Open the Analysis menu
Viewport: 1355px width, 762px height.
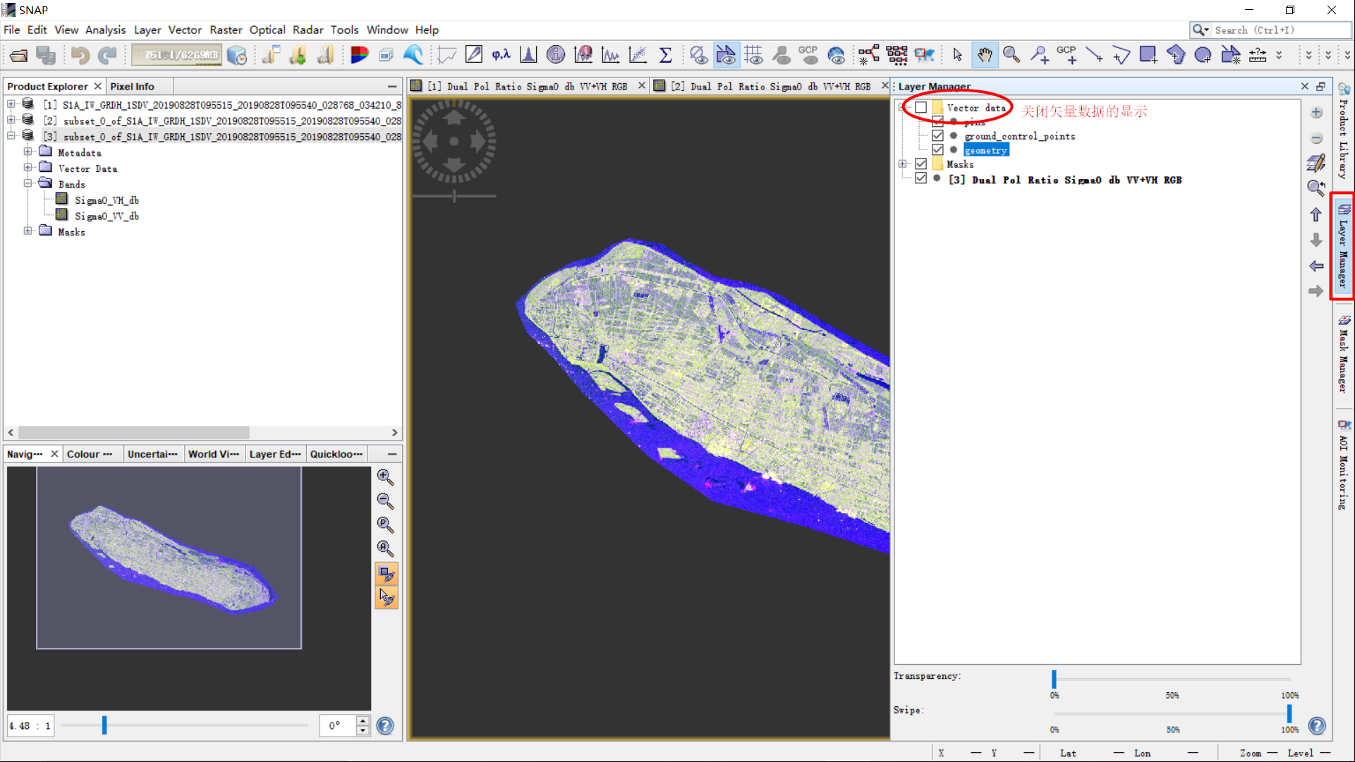click(x=105, y=30)
